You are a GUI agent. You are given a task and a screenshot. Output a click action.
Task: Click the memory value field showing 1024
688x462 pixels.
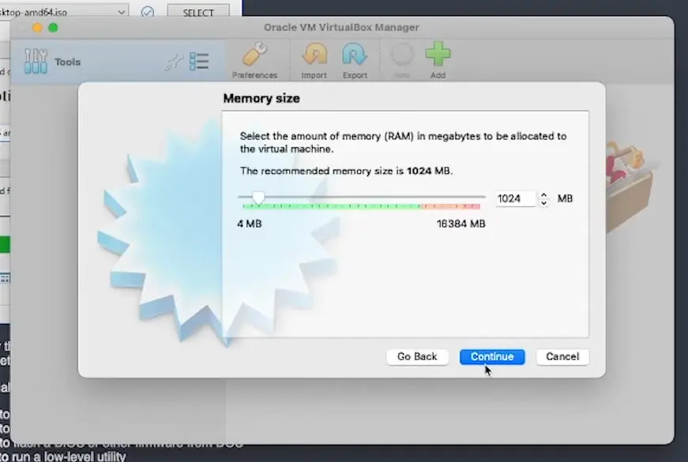[x=516, y=199]
